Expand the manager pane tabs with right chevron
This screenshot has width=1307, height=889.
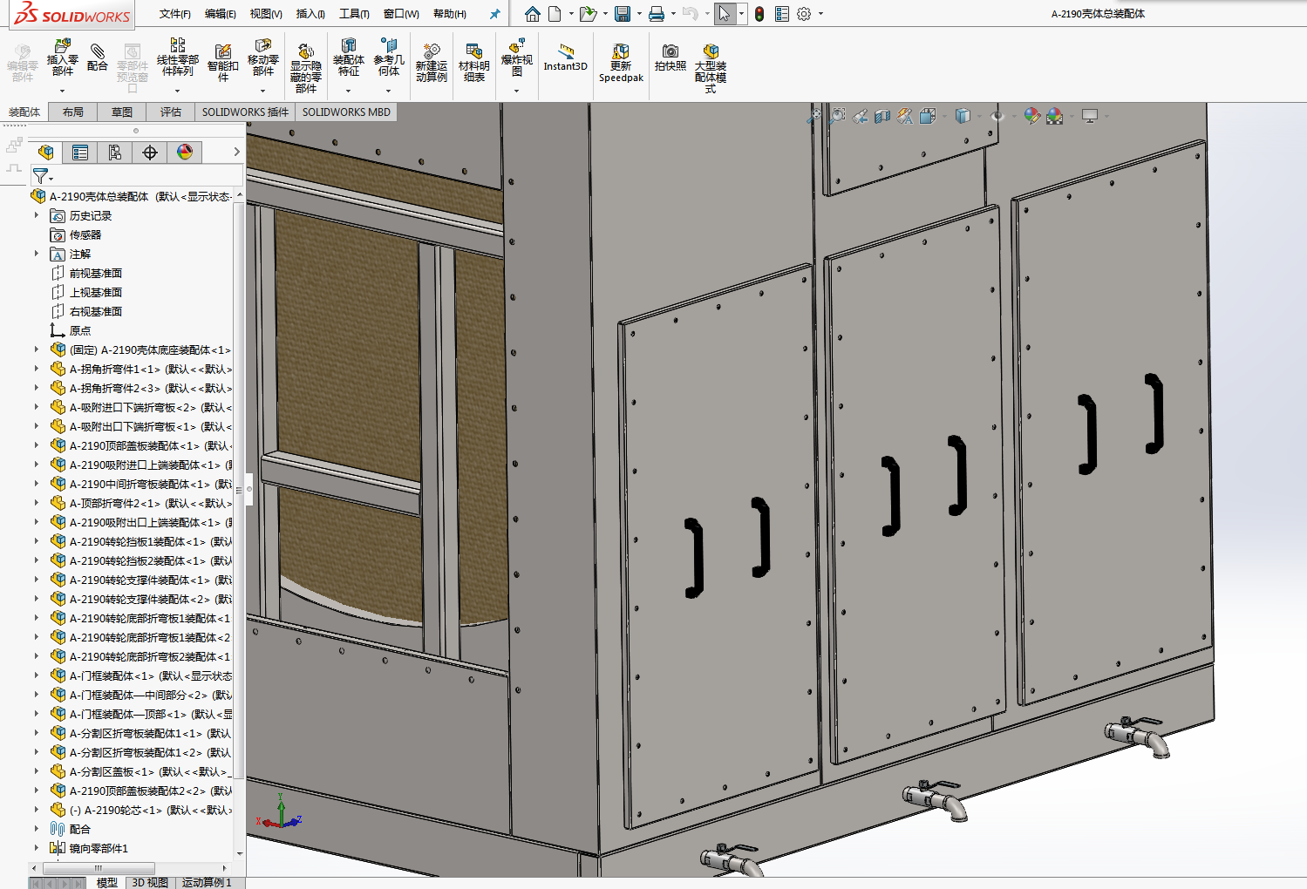coord(236,153)
